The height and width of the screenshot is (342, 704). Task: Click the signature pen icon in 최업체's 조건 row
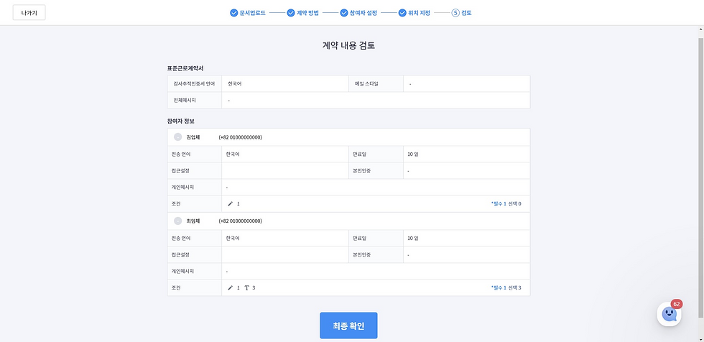(231, 287)
